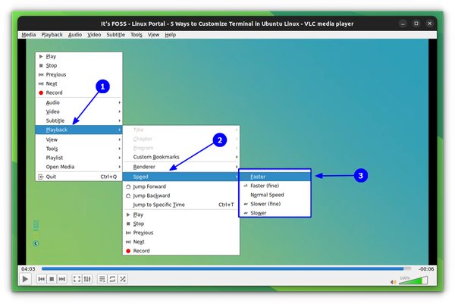Open extended settings equalizer icon
455x304 pixels.
[x=87, y=280]
